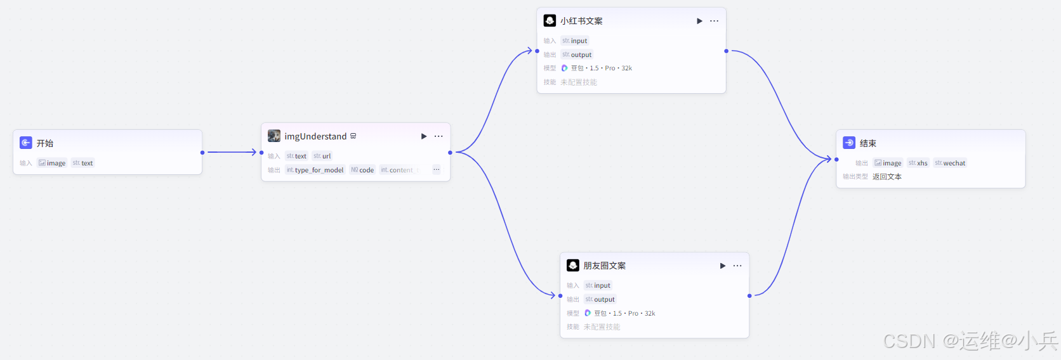Select the 朋友圈文案 node title

click(605, 266)
